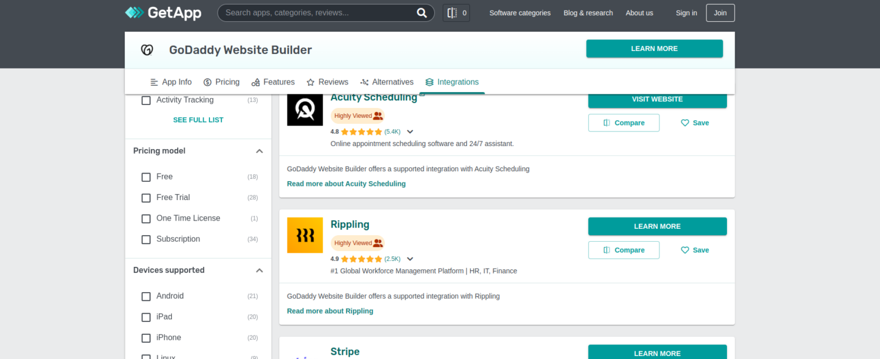Image resolution: width=880 pixels, height=359 pixels.
Task: Switch to the App Info tab
Action: pos(171,82)
